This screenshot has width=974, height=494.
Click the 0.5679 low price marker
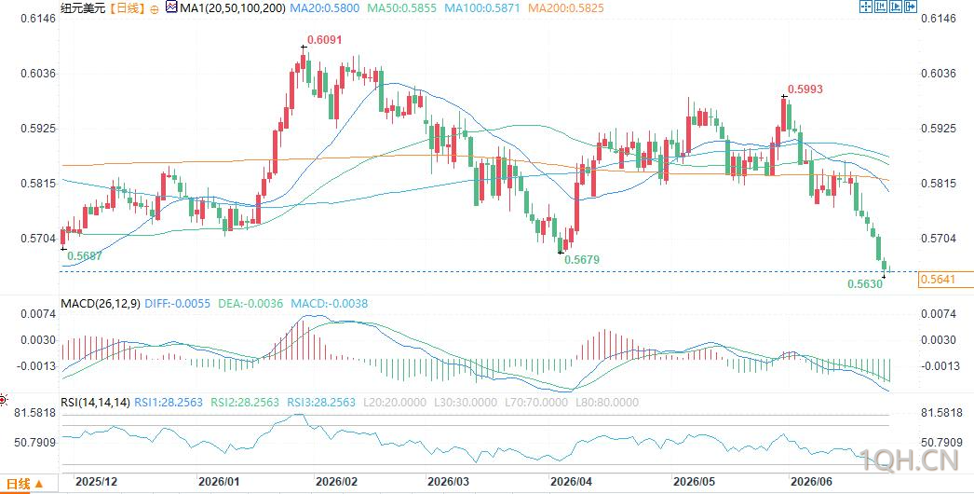click(x=582, y=260)
